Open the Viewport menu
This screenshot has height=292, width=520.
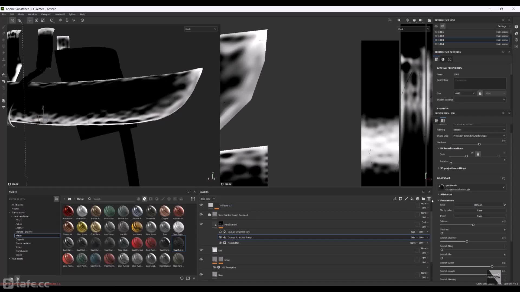tap(46, 14)
